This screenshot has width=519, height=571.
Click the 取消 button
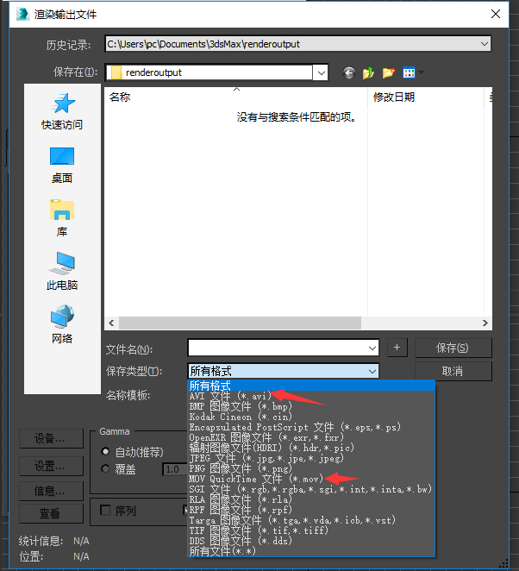pyautogui.click(x=453, y=372)
